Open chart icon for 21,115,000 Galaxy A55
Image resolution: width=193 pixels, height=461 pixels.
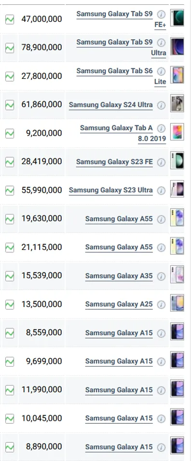click(10, 247)
